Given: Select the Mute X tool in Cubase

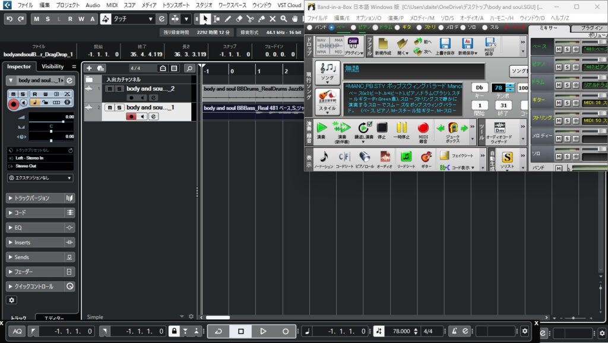Looking at the screenshot, I should pos(273,18).
